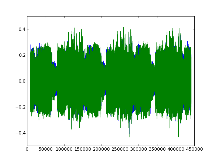Image resolution: width=216 pixels, height=162 pixels.
Task: Click the x-axis tick label 200000
Action: (x=102, y=149)
